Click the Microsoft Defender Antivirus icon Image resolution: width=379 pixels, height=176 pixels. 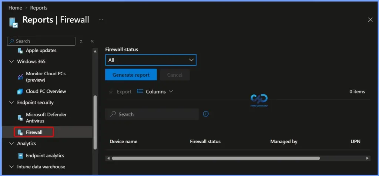tap(20, 118)
